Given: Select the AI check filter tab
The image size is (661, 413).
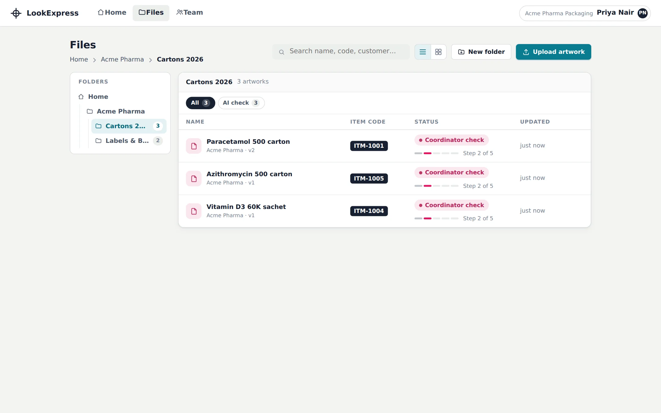Looking at the screenshot, I should (x=241, y=103).
